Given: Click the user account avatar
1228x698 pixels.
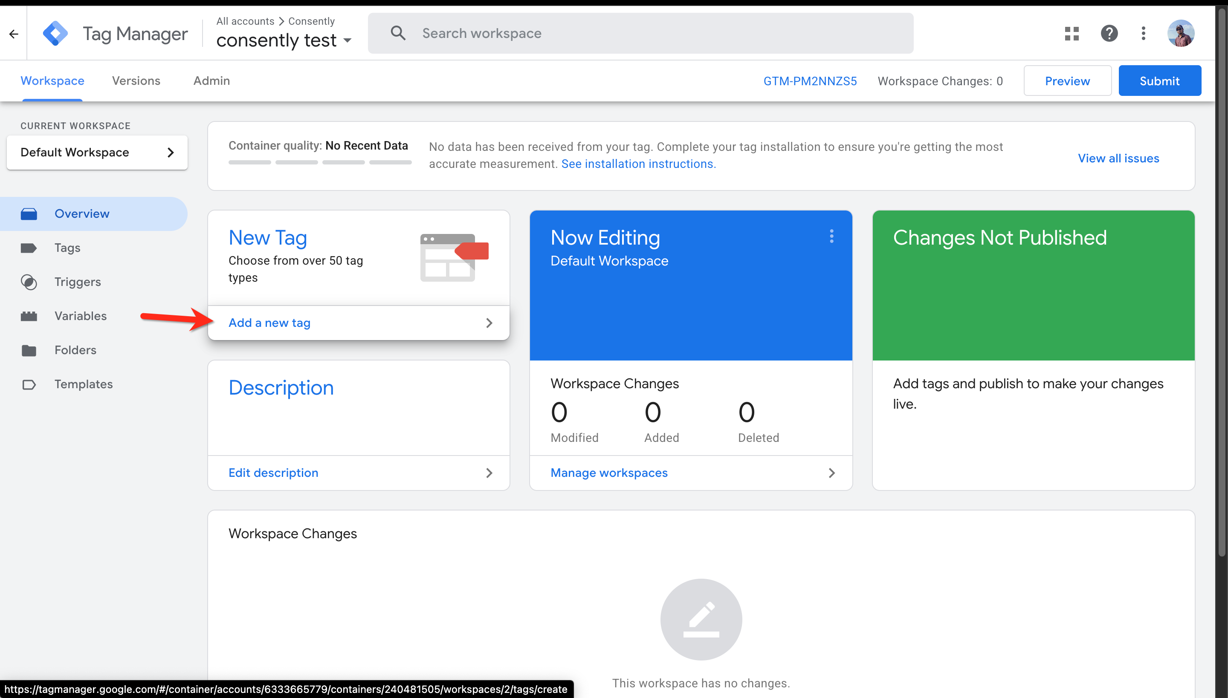Looking at the screenshot, I should (1181, 34).
